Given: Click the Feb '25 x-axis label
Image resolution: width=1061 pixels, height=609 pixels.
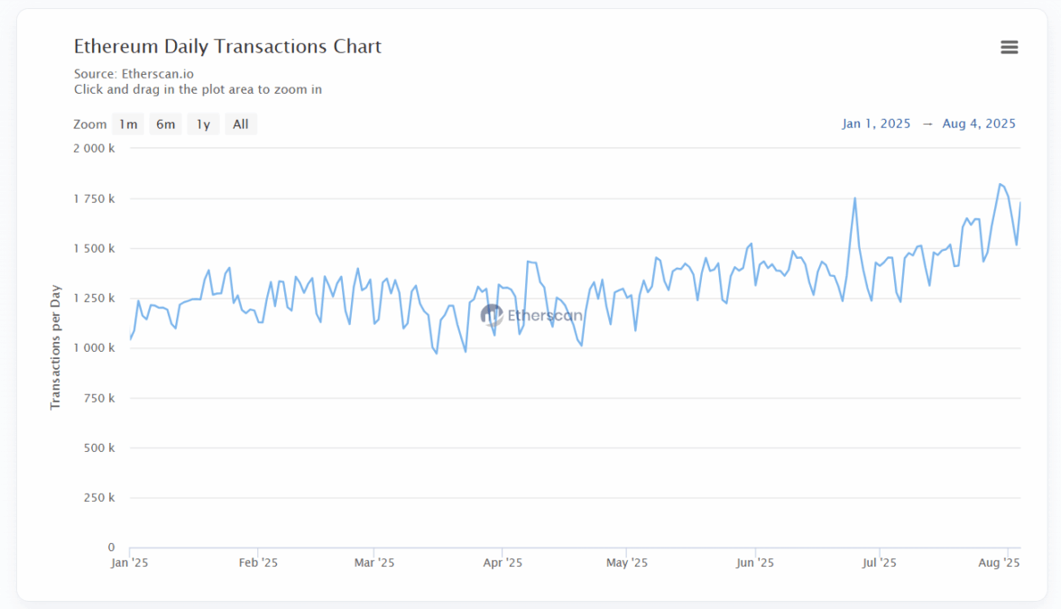Looking at the screenshot, I should [258, 563].
